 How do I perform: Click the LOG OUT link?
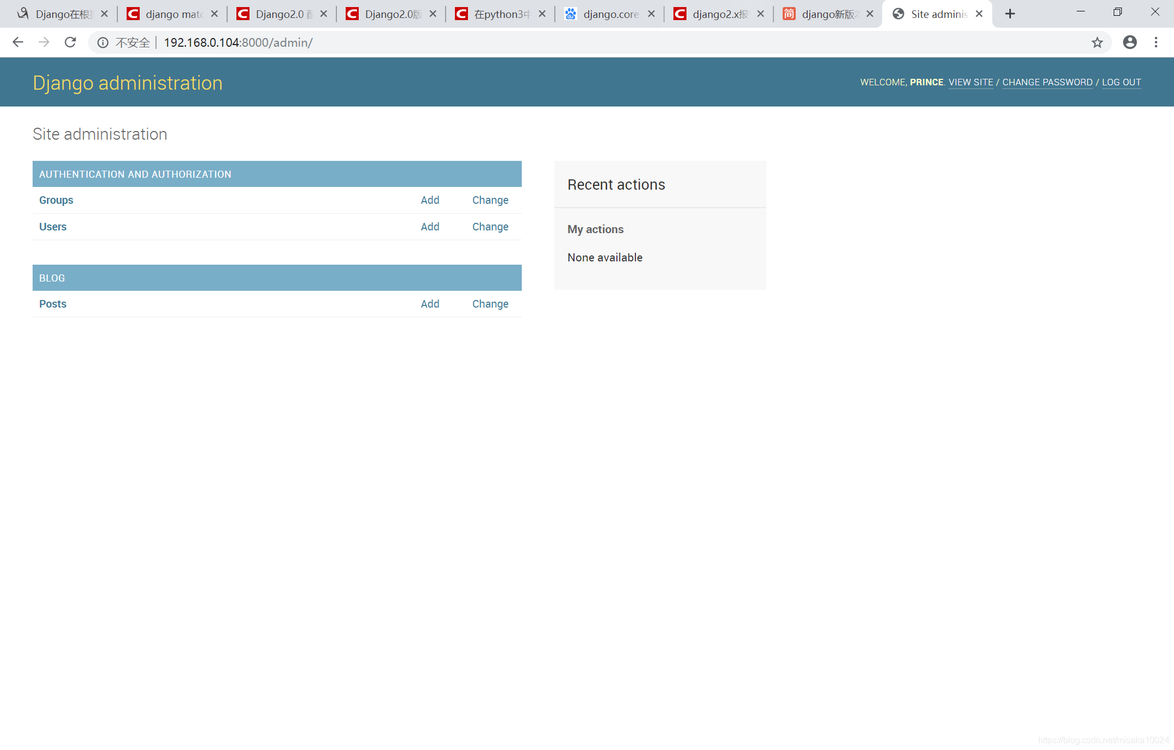click(x=1121, y=82)
